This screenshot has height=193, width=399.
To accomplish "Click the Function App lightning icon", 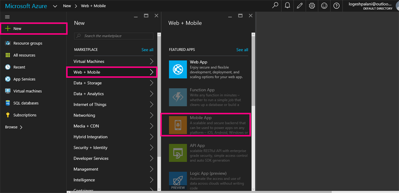I will pos(178,97).
